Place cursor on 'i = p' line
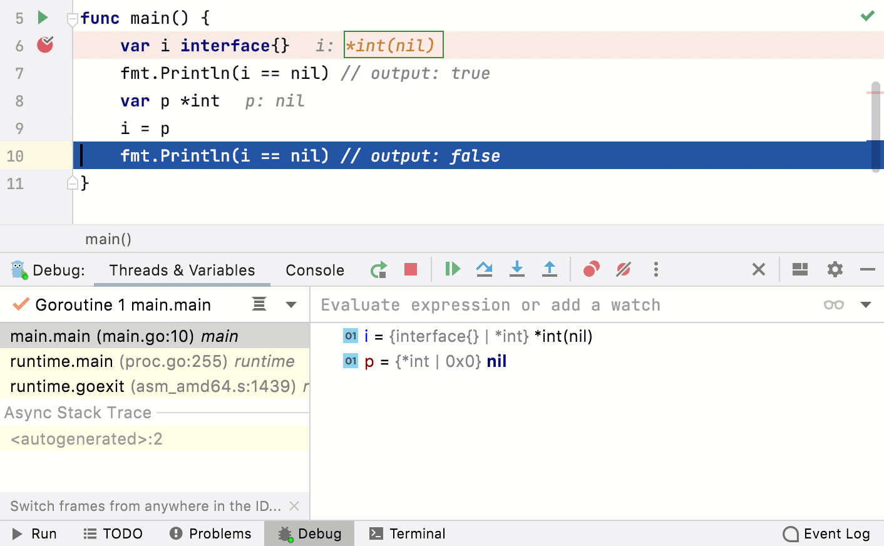 tap(145, 128)
